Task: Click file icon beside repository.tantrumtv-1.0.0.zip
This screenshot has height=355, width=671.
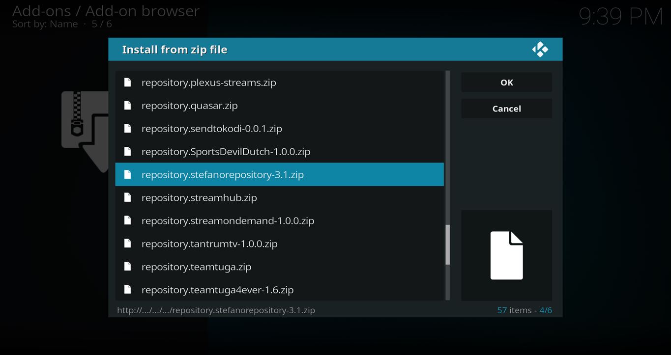Action: (x=128, y=244)
